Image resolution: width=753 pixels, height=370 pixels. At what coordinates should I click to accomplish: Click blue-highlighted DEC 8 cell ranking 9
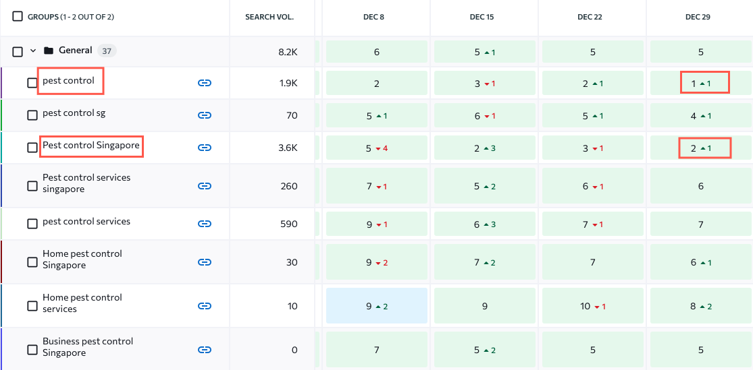coord(377,306)
